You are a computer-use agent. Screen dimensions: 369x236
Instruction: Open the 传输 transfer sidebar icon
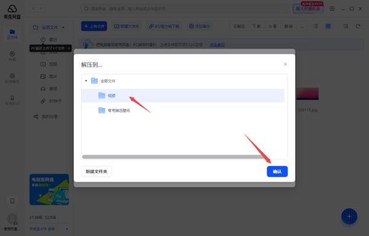[12, 56]
